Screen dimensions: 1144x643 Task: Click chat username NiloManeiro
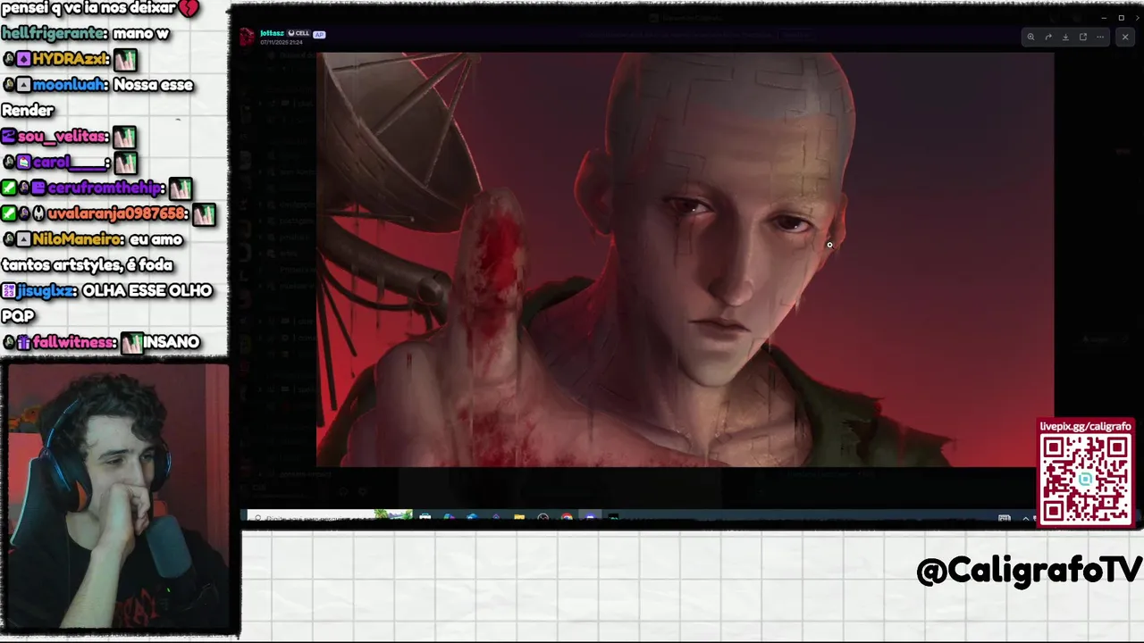[x=77, y=239]
